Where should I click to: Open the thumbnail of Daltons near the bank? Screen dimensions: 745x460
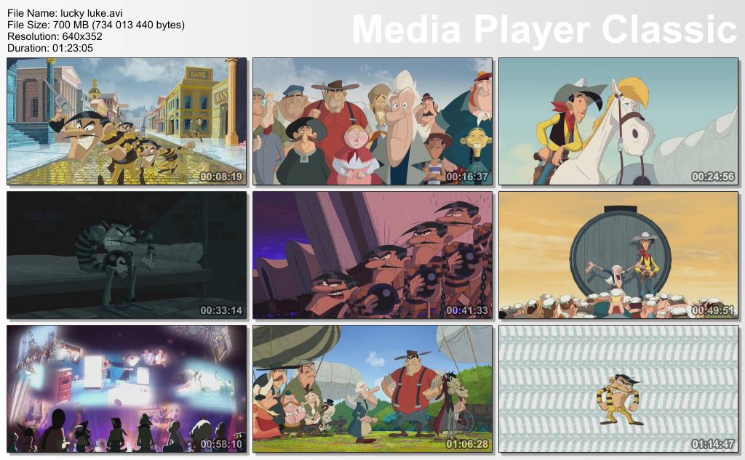pyautogui.click(x=127, y=121)
